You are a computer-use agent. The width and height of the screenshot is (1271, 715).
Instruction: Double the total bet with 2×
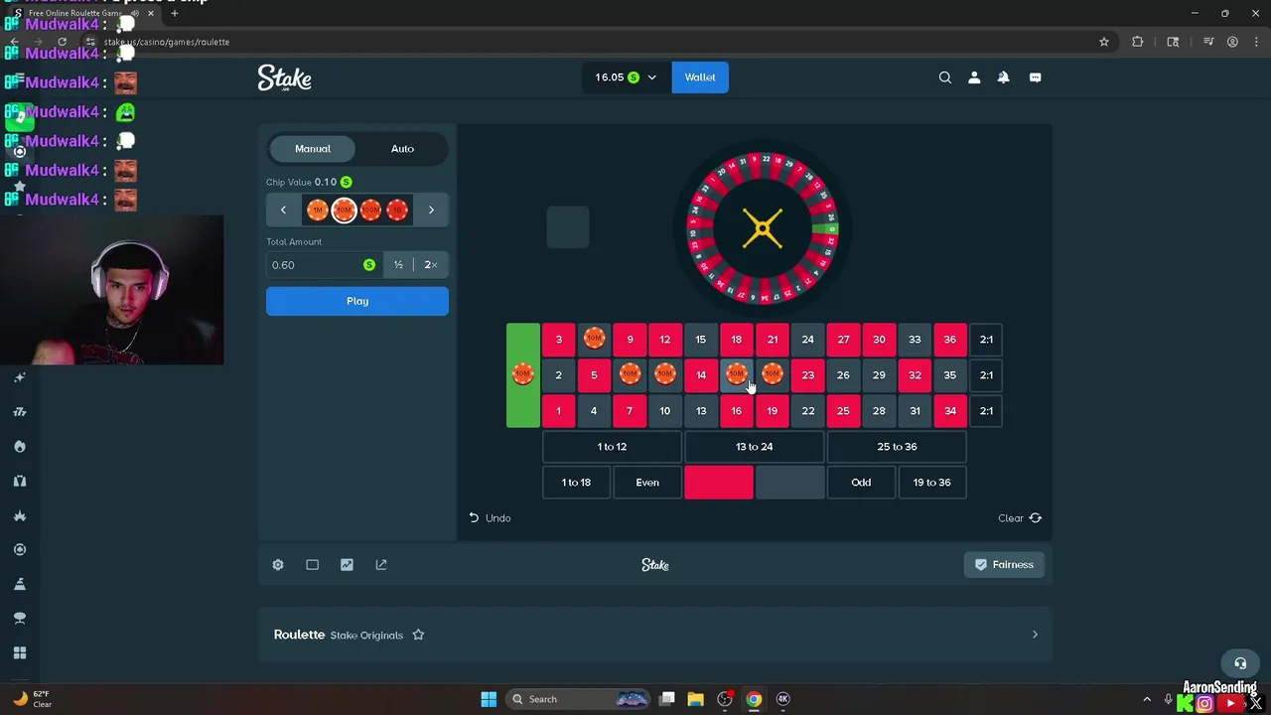(431, 265)
